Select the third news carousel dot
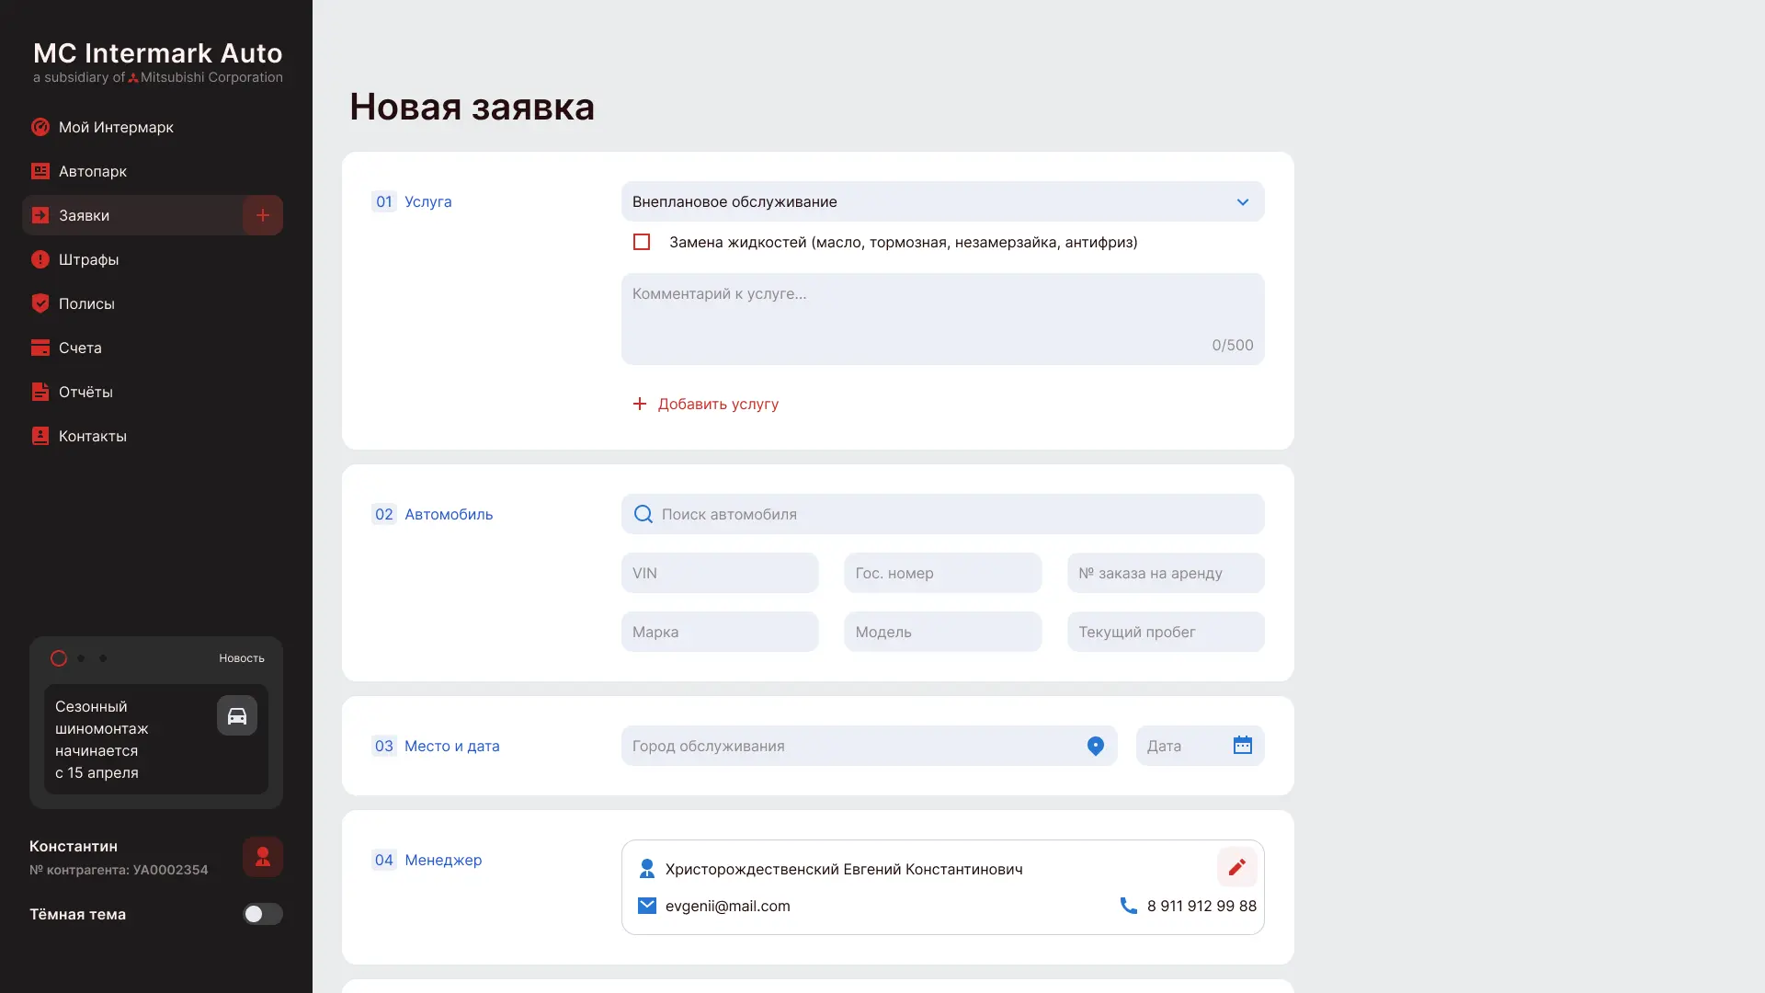The height and width of the screenshot is (993, 1765). pos(103,658)
